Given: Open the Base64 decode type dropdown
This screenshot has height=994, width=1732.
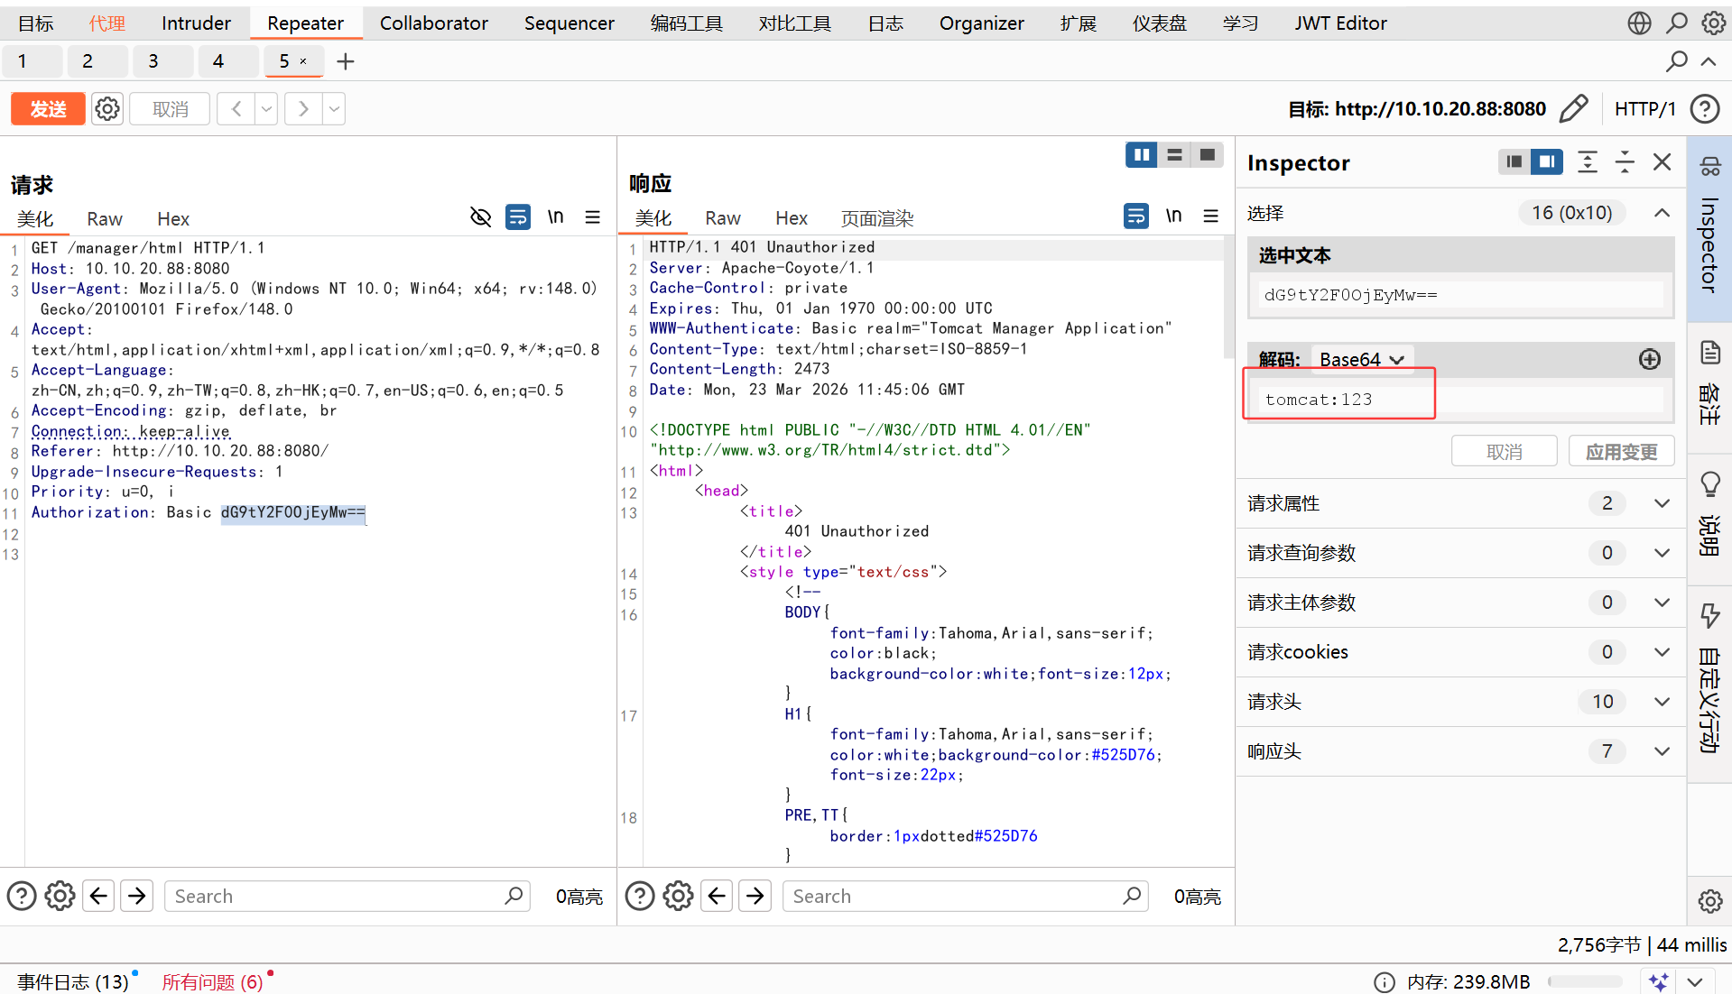Looking at the screenshot, I should 1361,360.
